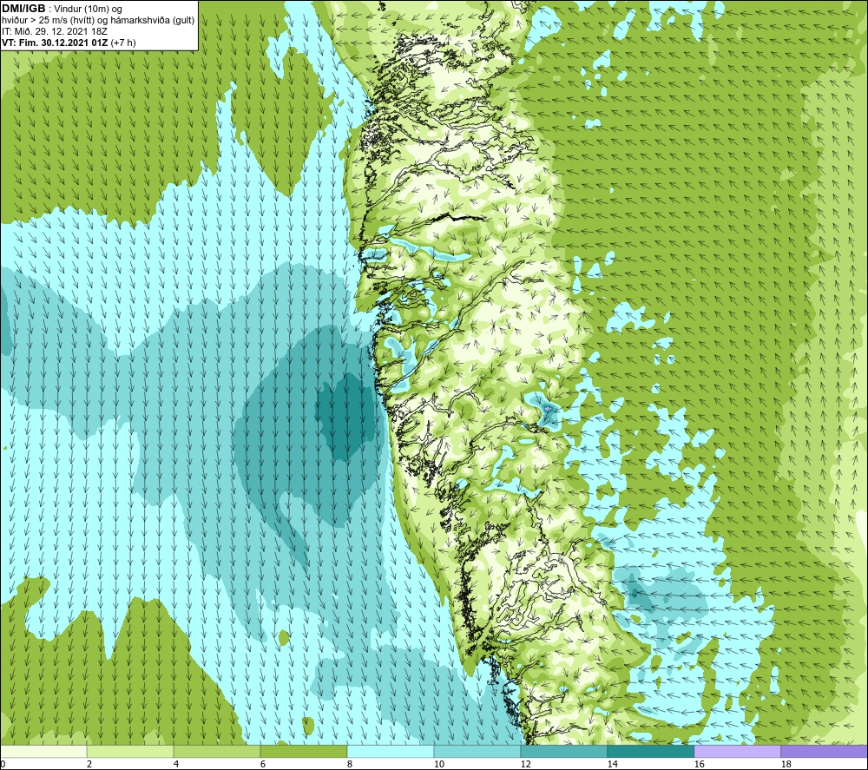
Task: Click the legend label '2'
Action: (89, 765)
